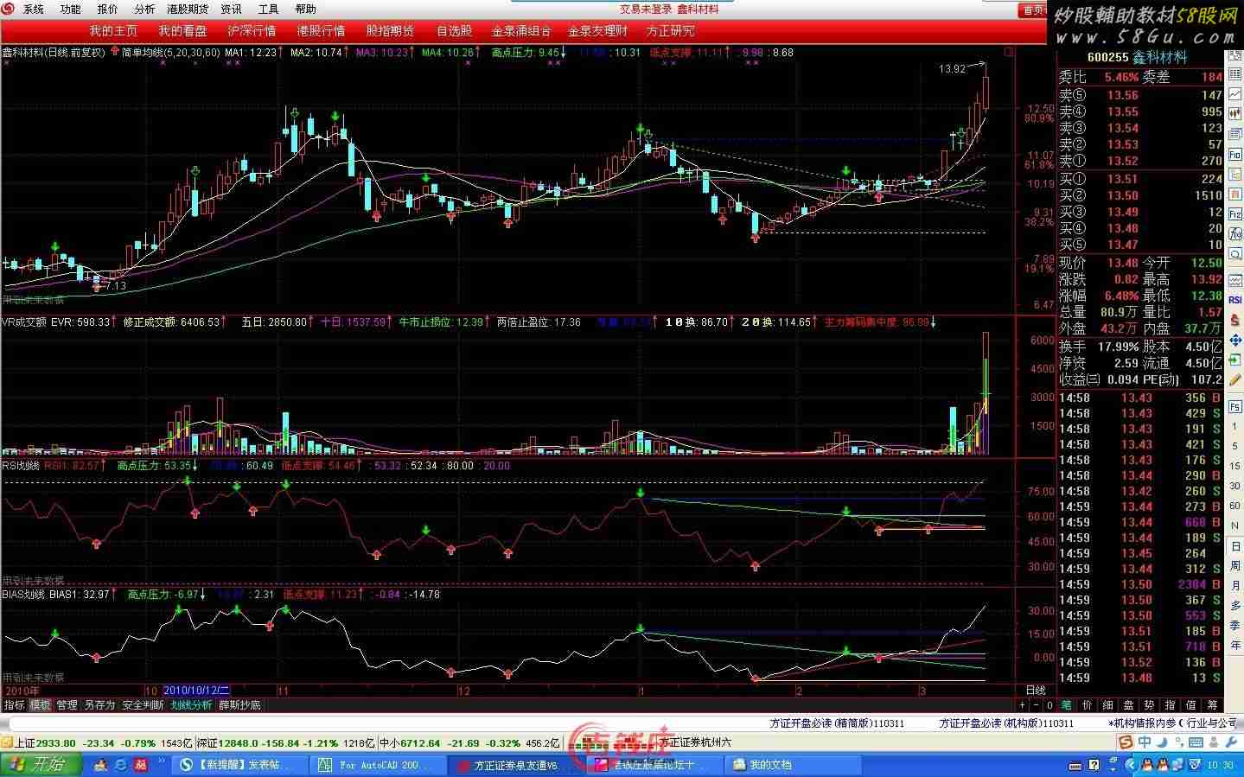1244x777 pixels.
Task: Open the 资讯 menu
Action: (231, 10)
